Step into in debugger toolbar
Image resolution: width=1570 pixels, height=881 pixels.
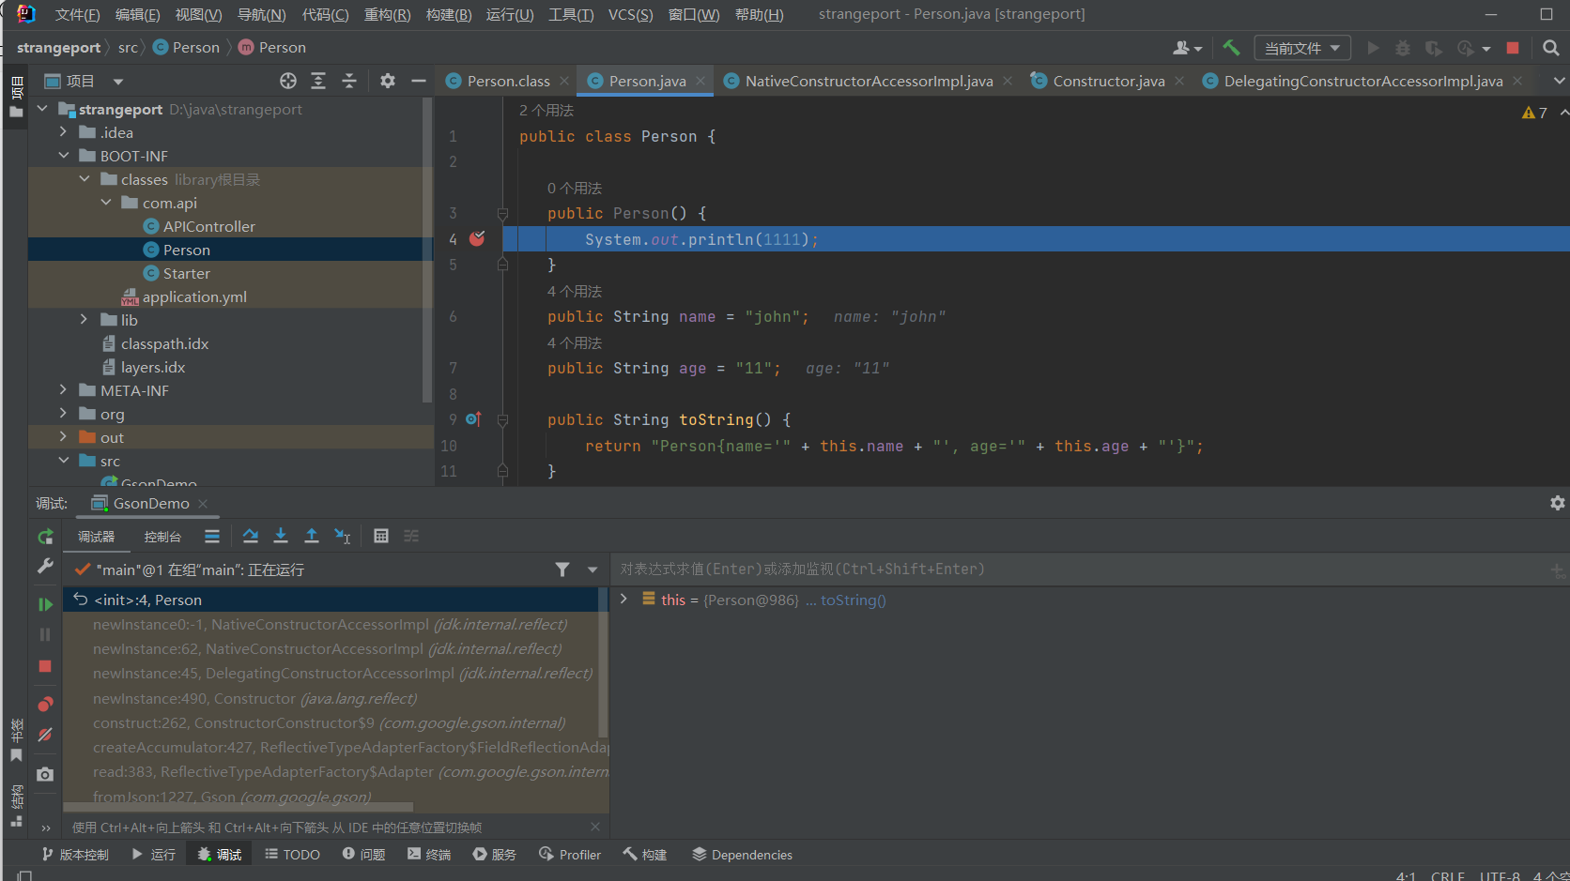click(281, 536)
